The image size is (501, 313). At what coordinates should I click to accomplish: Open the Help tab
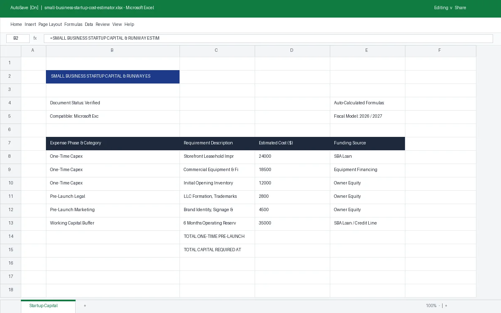click(129, 24)
